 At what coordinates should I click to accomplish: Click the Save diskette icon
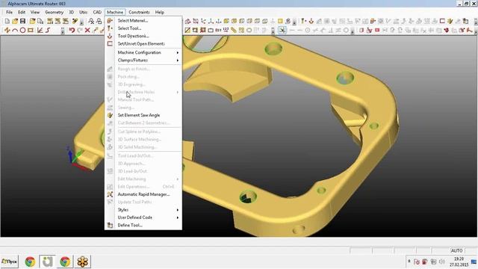[23, 21]
